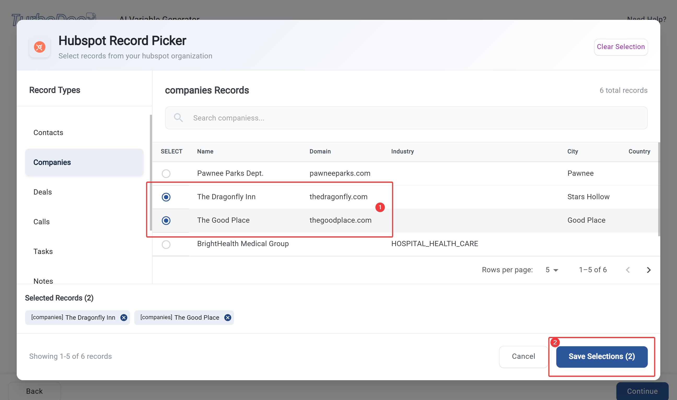Click the Back button behind the dialog
This screenshot has height=400, width=677.
(x=34, y=391)
